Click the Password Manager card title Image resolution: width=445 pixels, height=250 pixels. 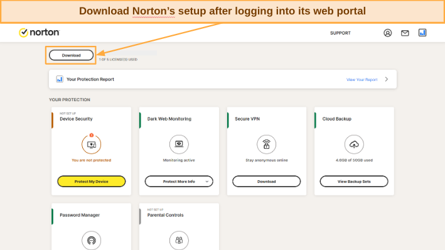[x=80, y=215]
